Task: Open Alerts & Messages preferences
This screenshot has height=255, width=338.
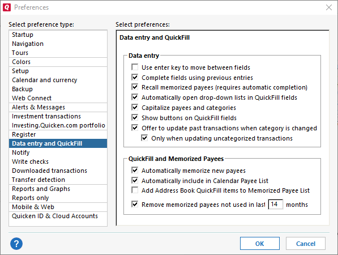Action: pyautogui.click(x=58, y=107)
